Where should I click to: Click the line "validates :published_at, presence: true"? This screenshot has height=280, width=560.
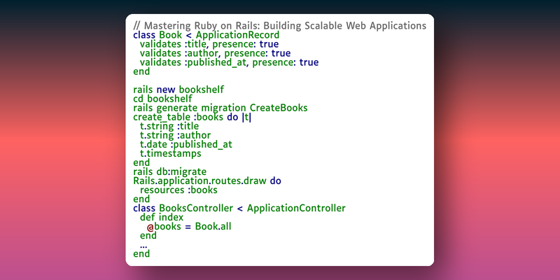tap(230, 62)
